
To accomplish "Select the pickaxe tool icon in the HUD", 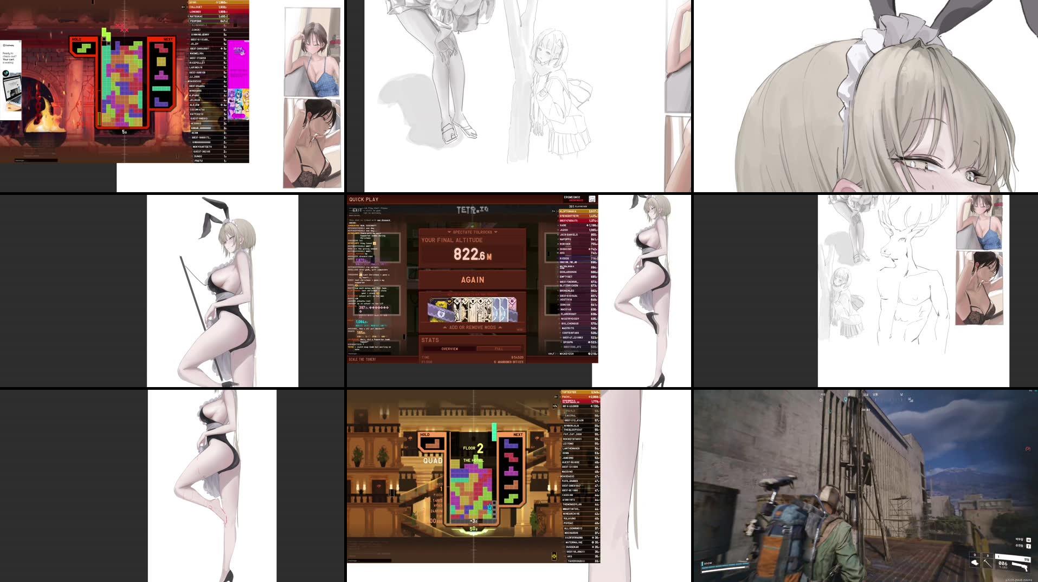I will coord(987,563).
